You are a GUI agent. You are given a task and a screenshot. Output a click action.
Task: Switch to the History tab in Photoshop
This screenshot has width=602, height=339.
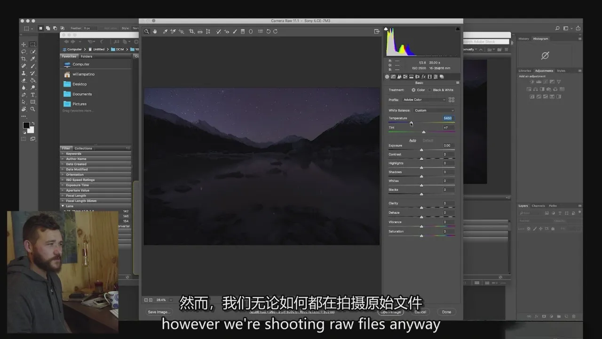tap(523, 39)
